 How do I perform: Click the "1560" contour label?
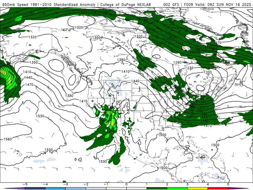pyautogui.click(x=8, y=139)
